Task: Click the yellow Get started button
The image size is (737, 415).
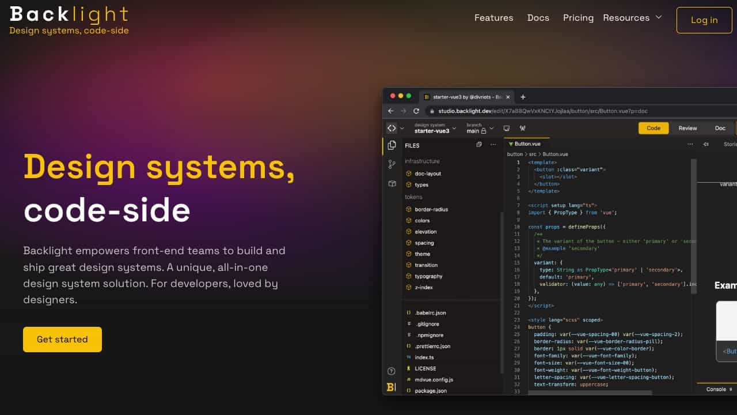Action: (62, 339)
